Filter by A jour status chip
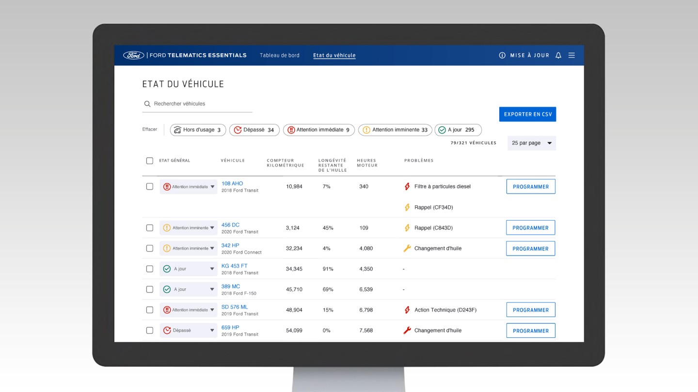Screen dimensions: 698x392 tap(458, 130)
